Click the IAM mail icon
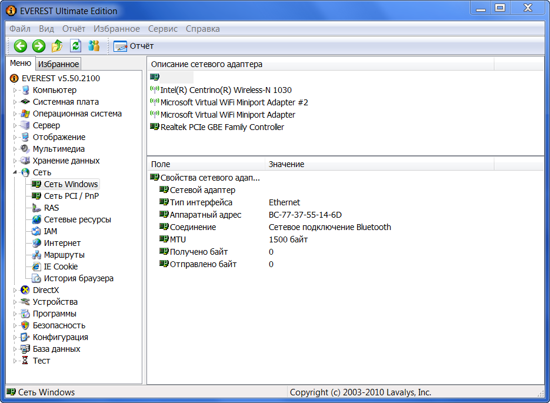The image size is (550, 403). 36,231
